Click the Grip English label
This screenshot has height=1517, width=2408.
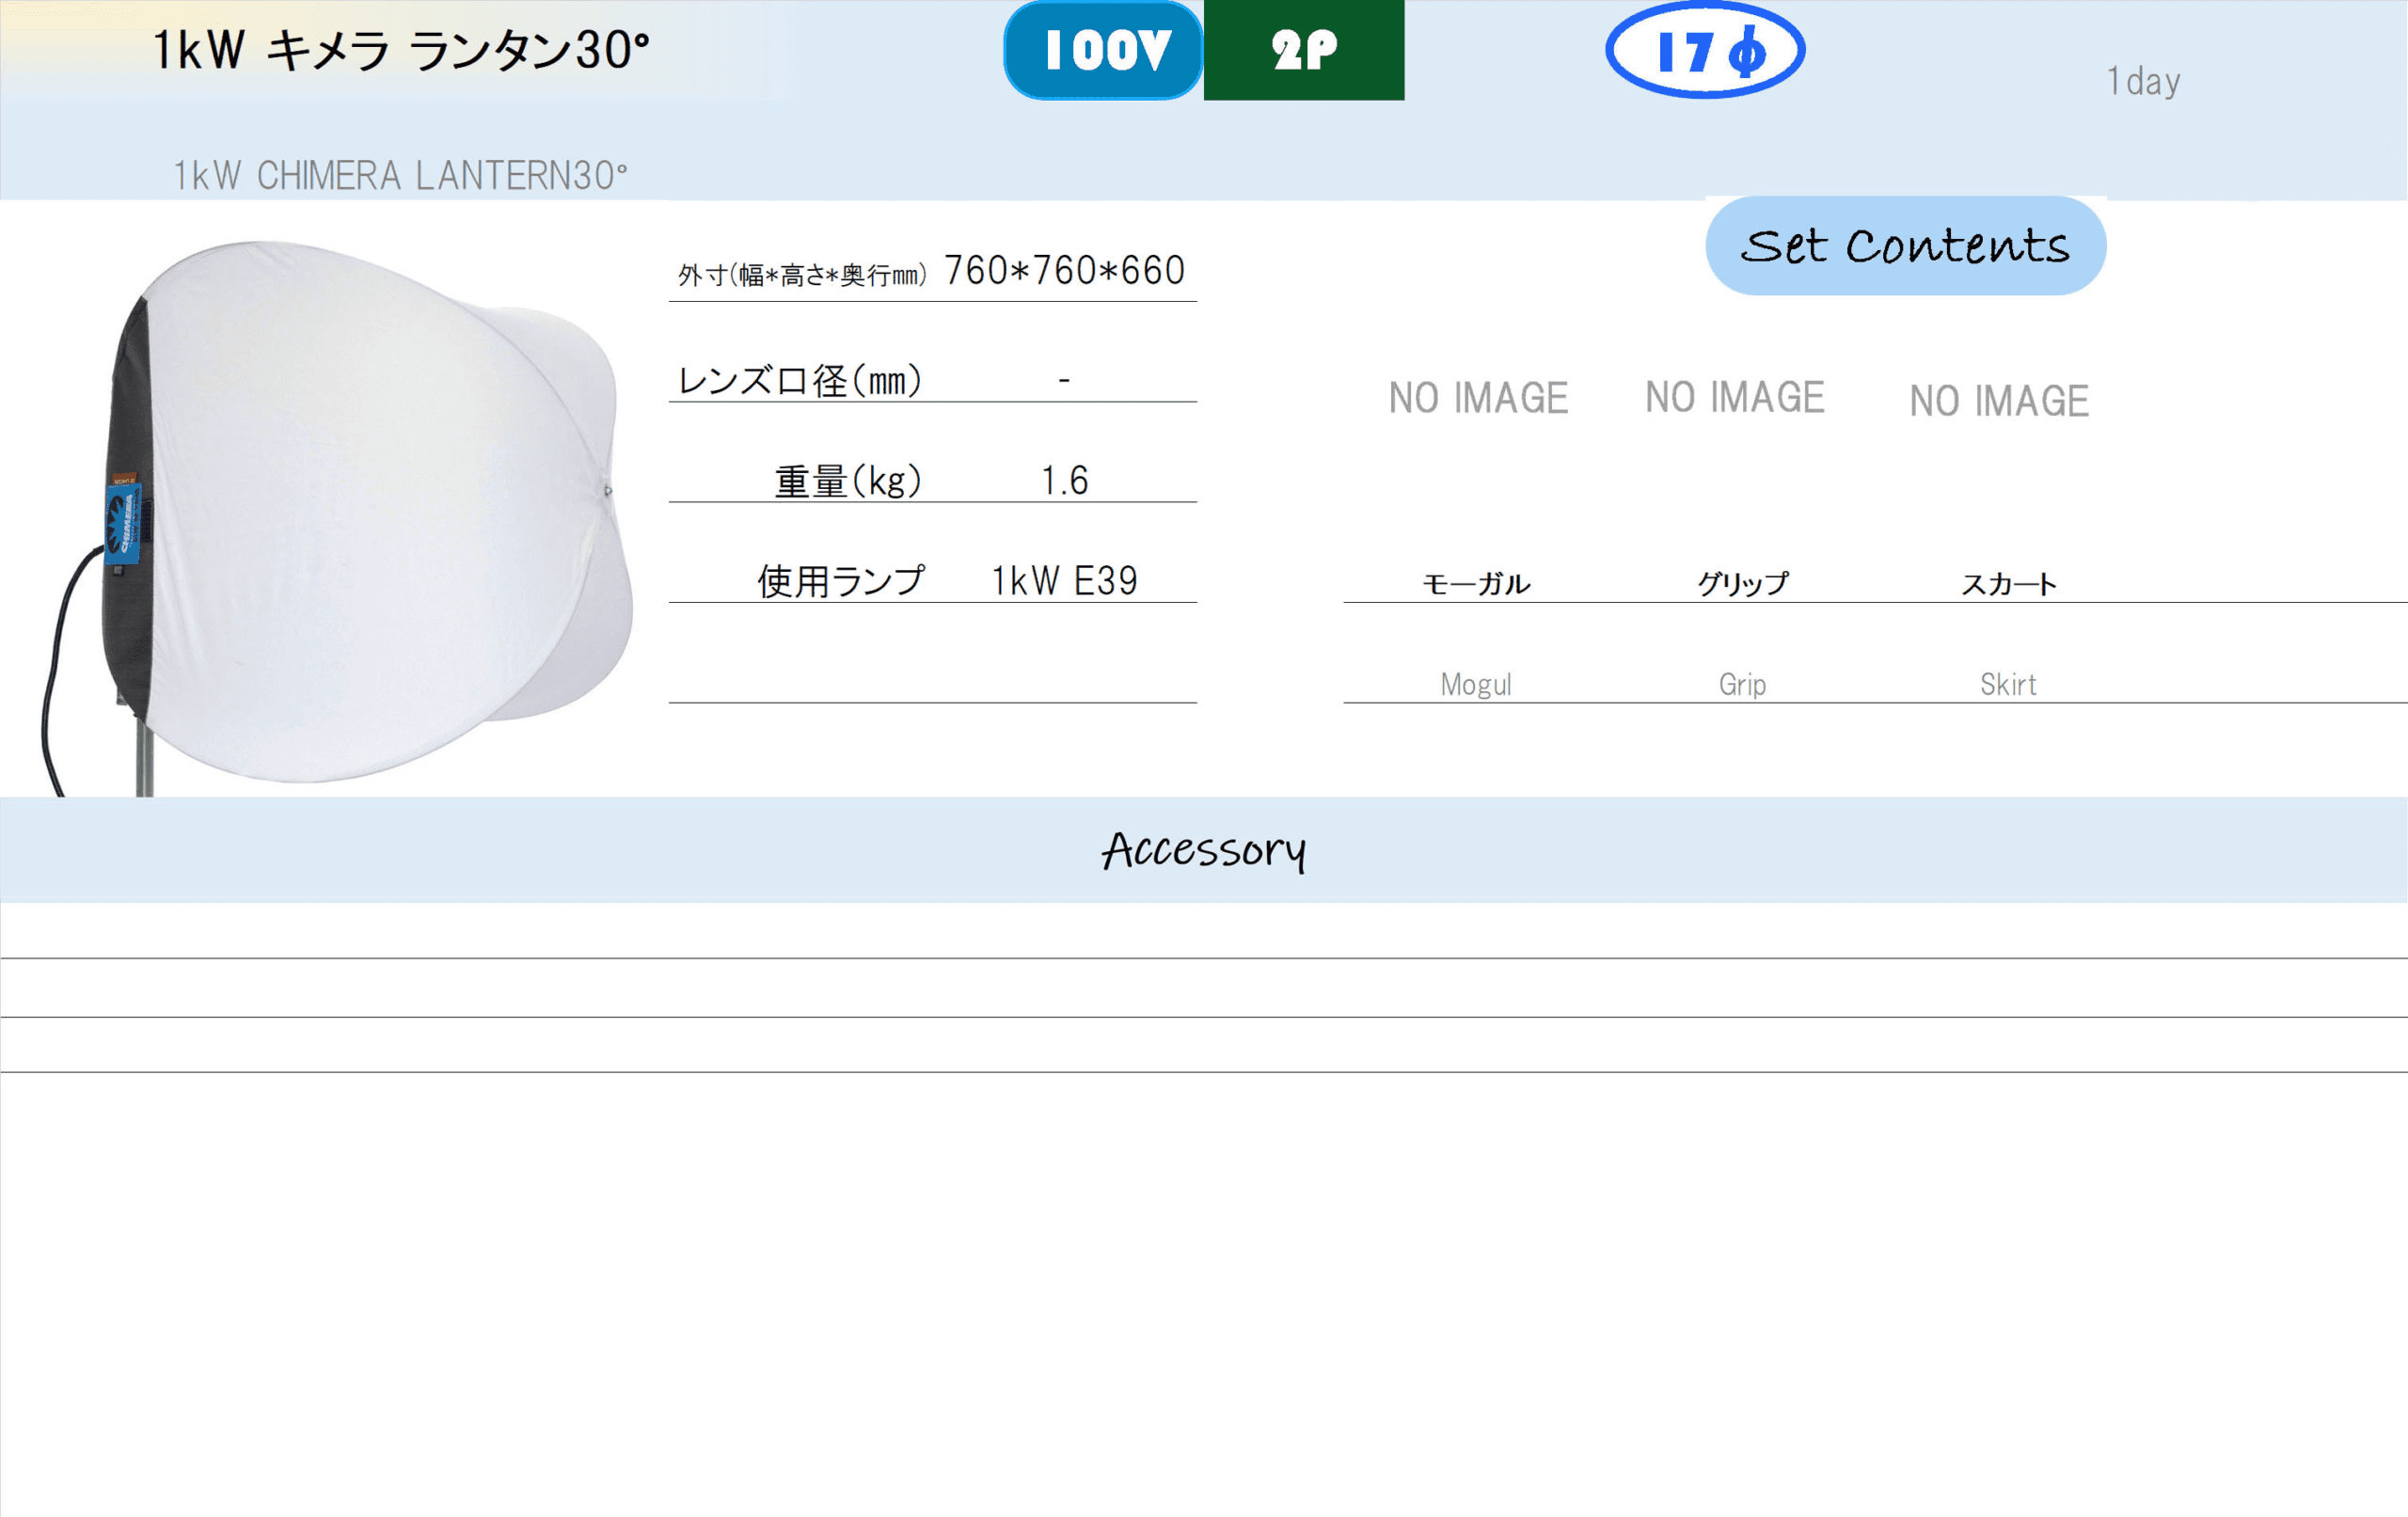(x=1742, y=685)
